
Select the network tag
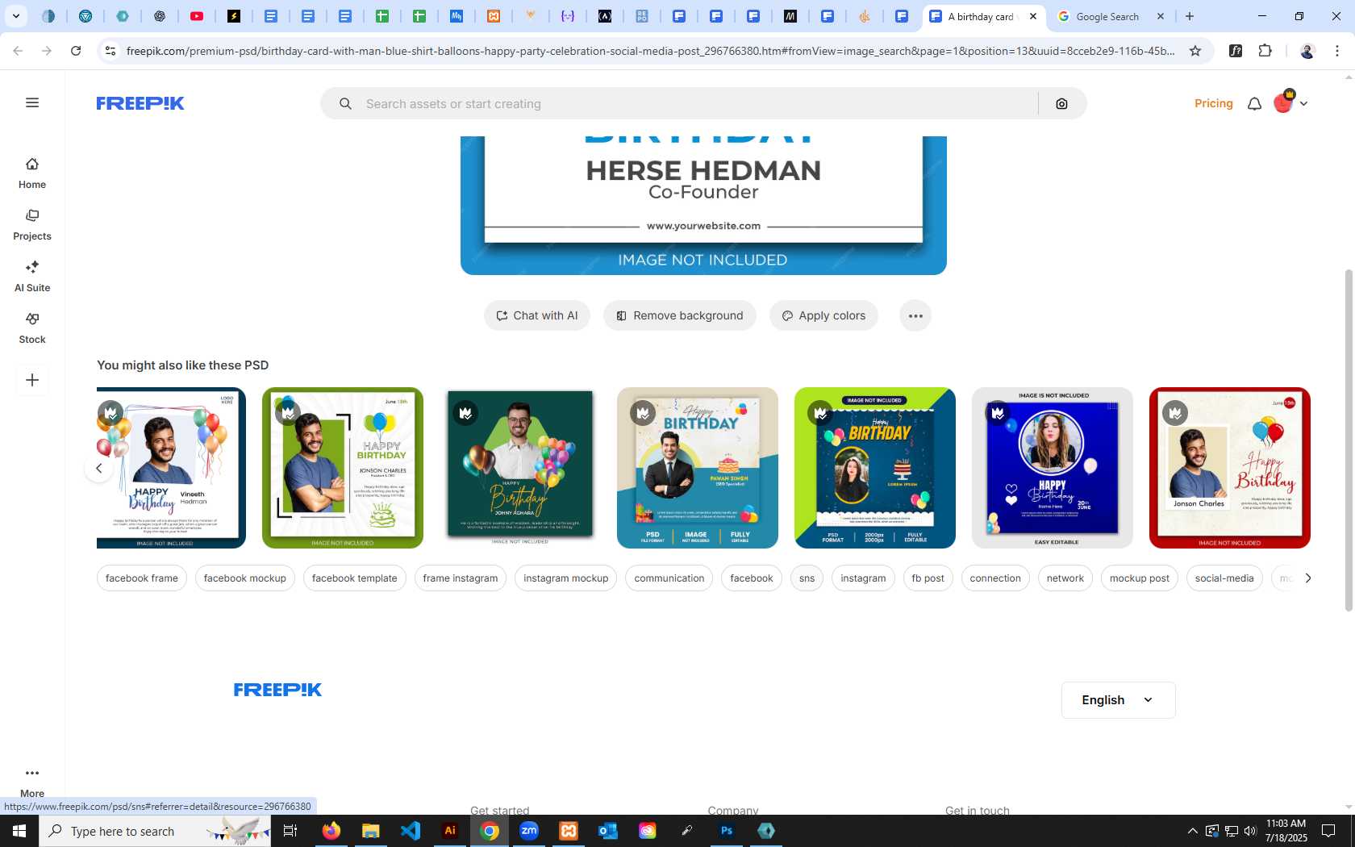(x=1065, y=578)
